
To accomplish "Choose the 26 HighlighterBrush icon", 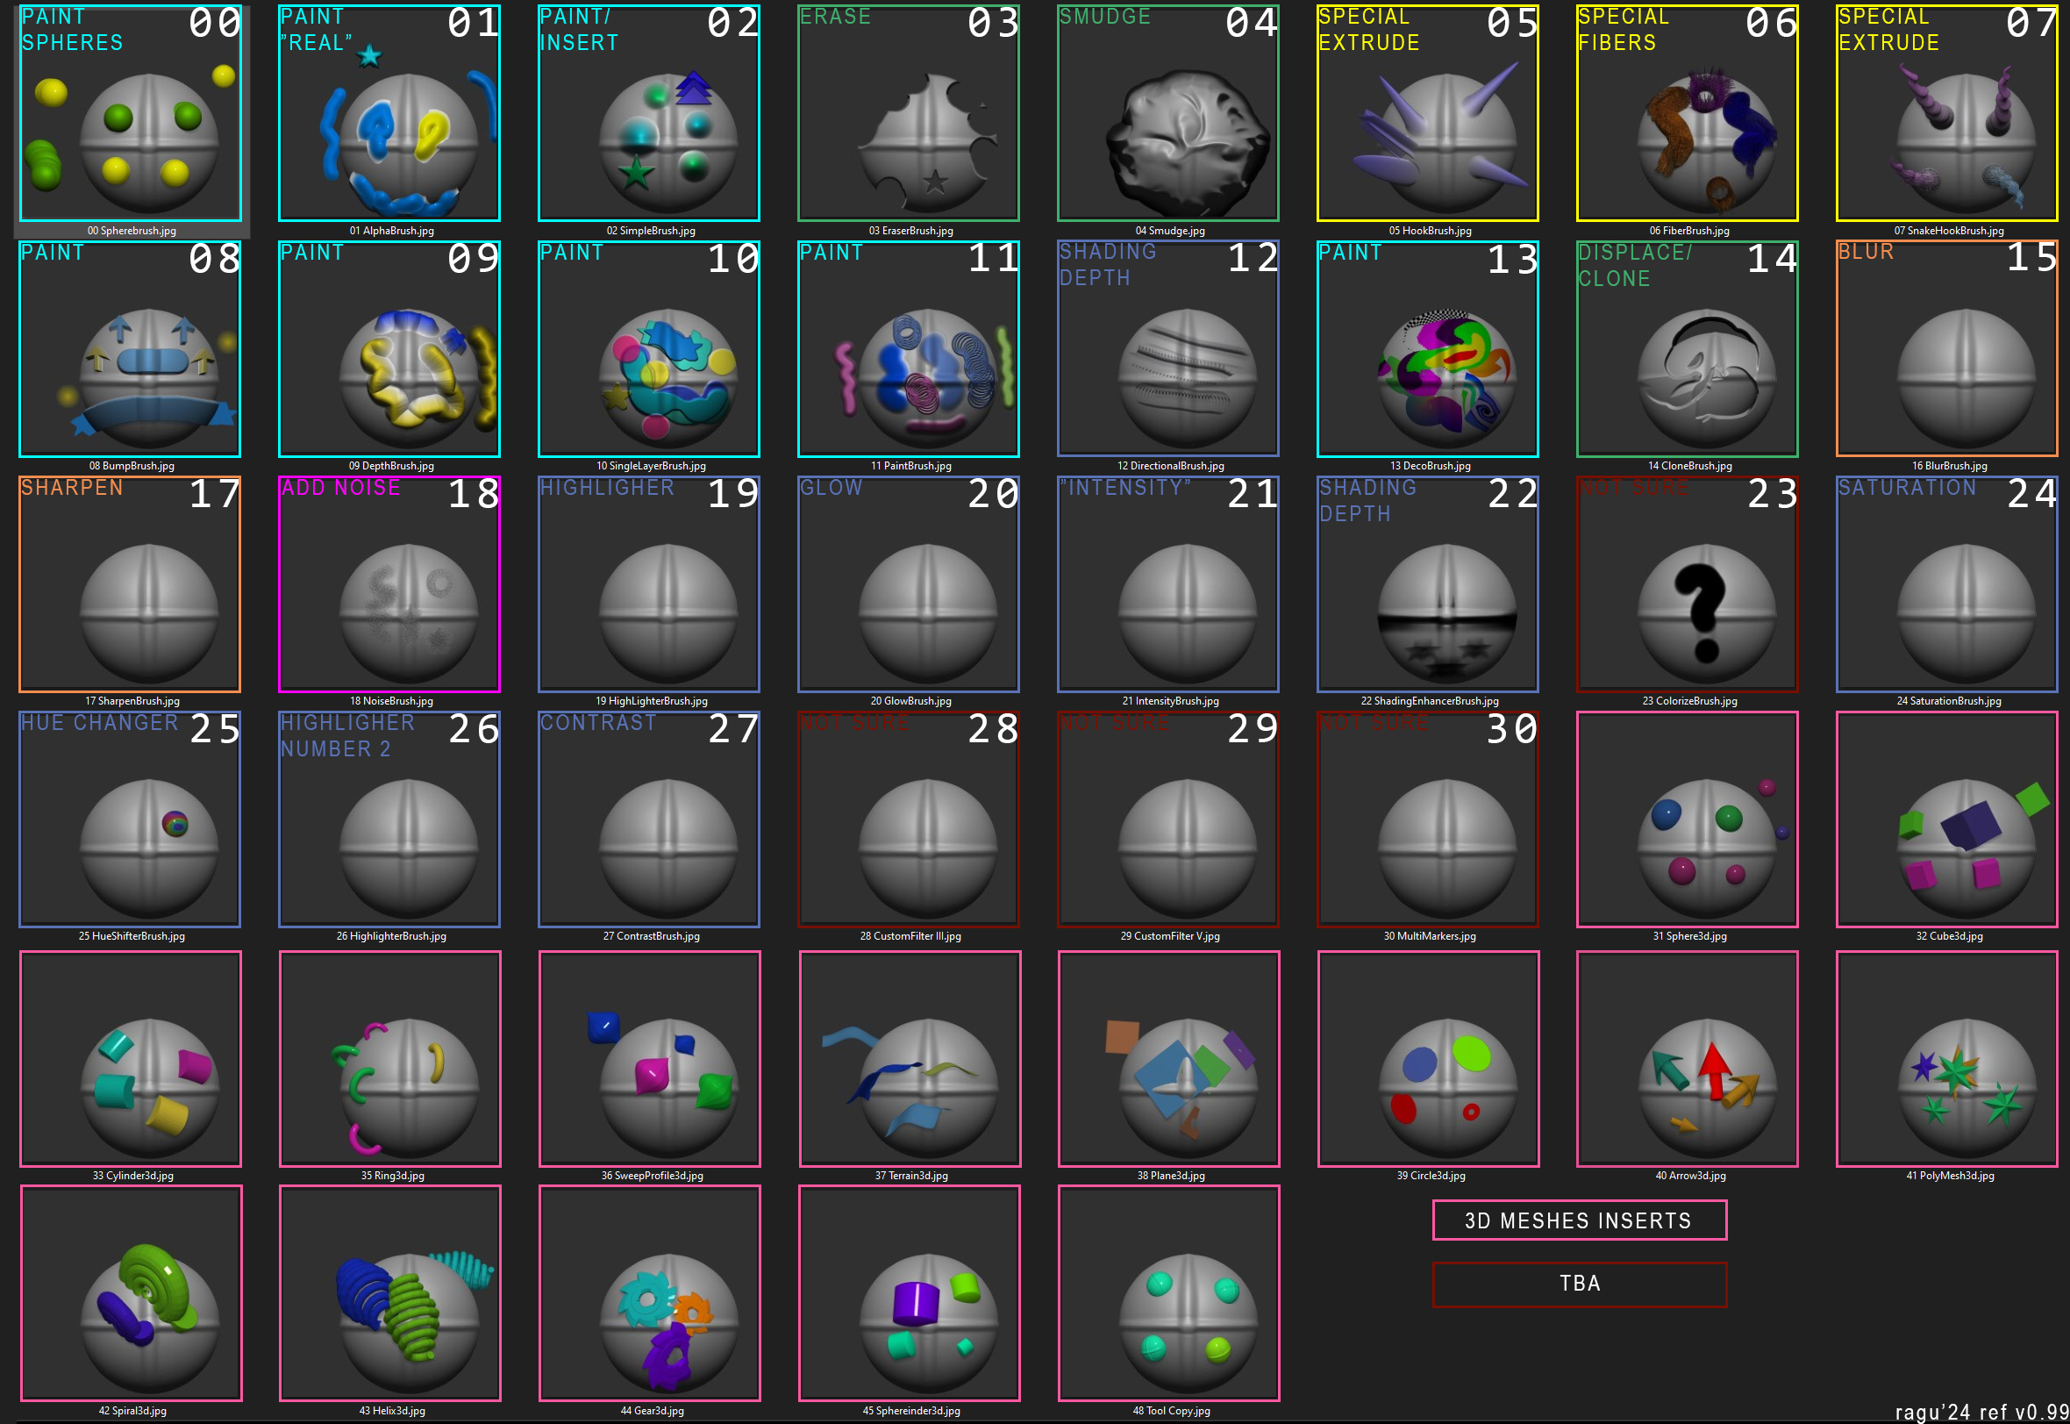I will [389, 819].
